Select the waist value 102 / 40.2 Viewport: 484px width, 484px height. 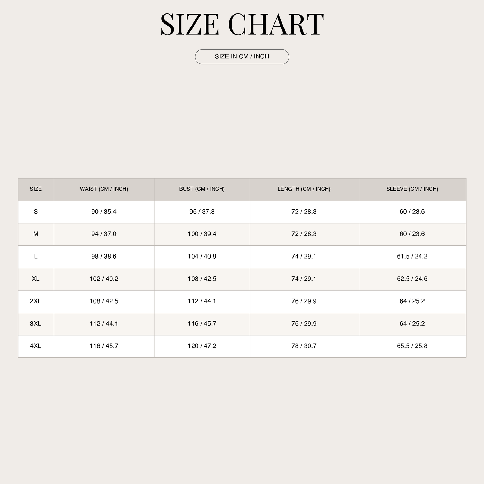104,279
